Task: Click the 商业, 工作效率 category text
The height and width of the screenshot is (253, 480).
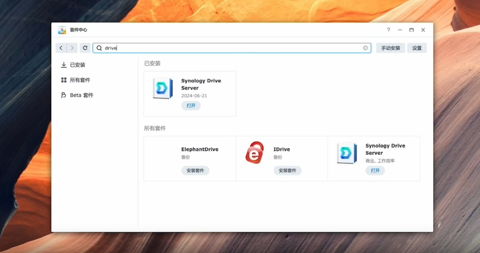Action: (380, 161)
